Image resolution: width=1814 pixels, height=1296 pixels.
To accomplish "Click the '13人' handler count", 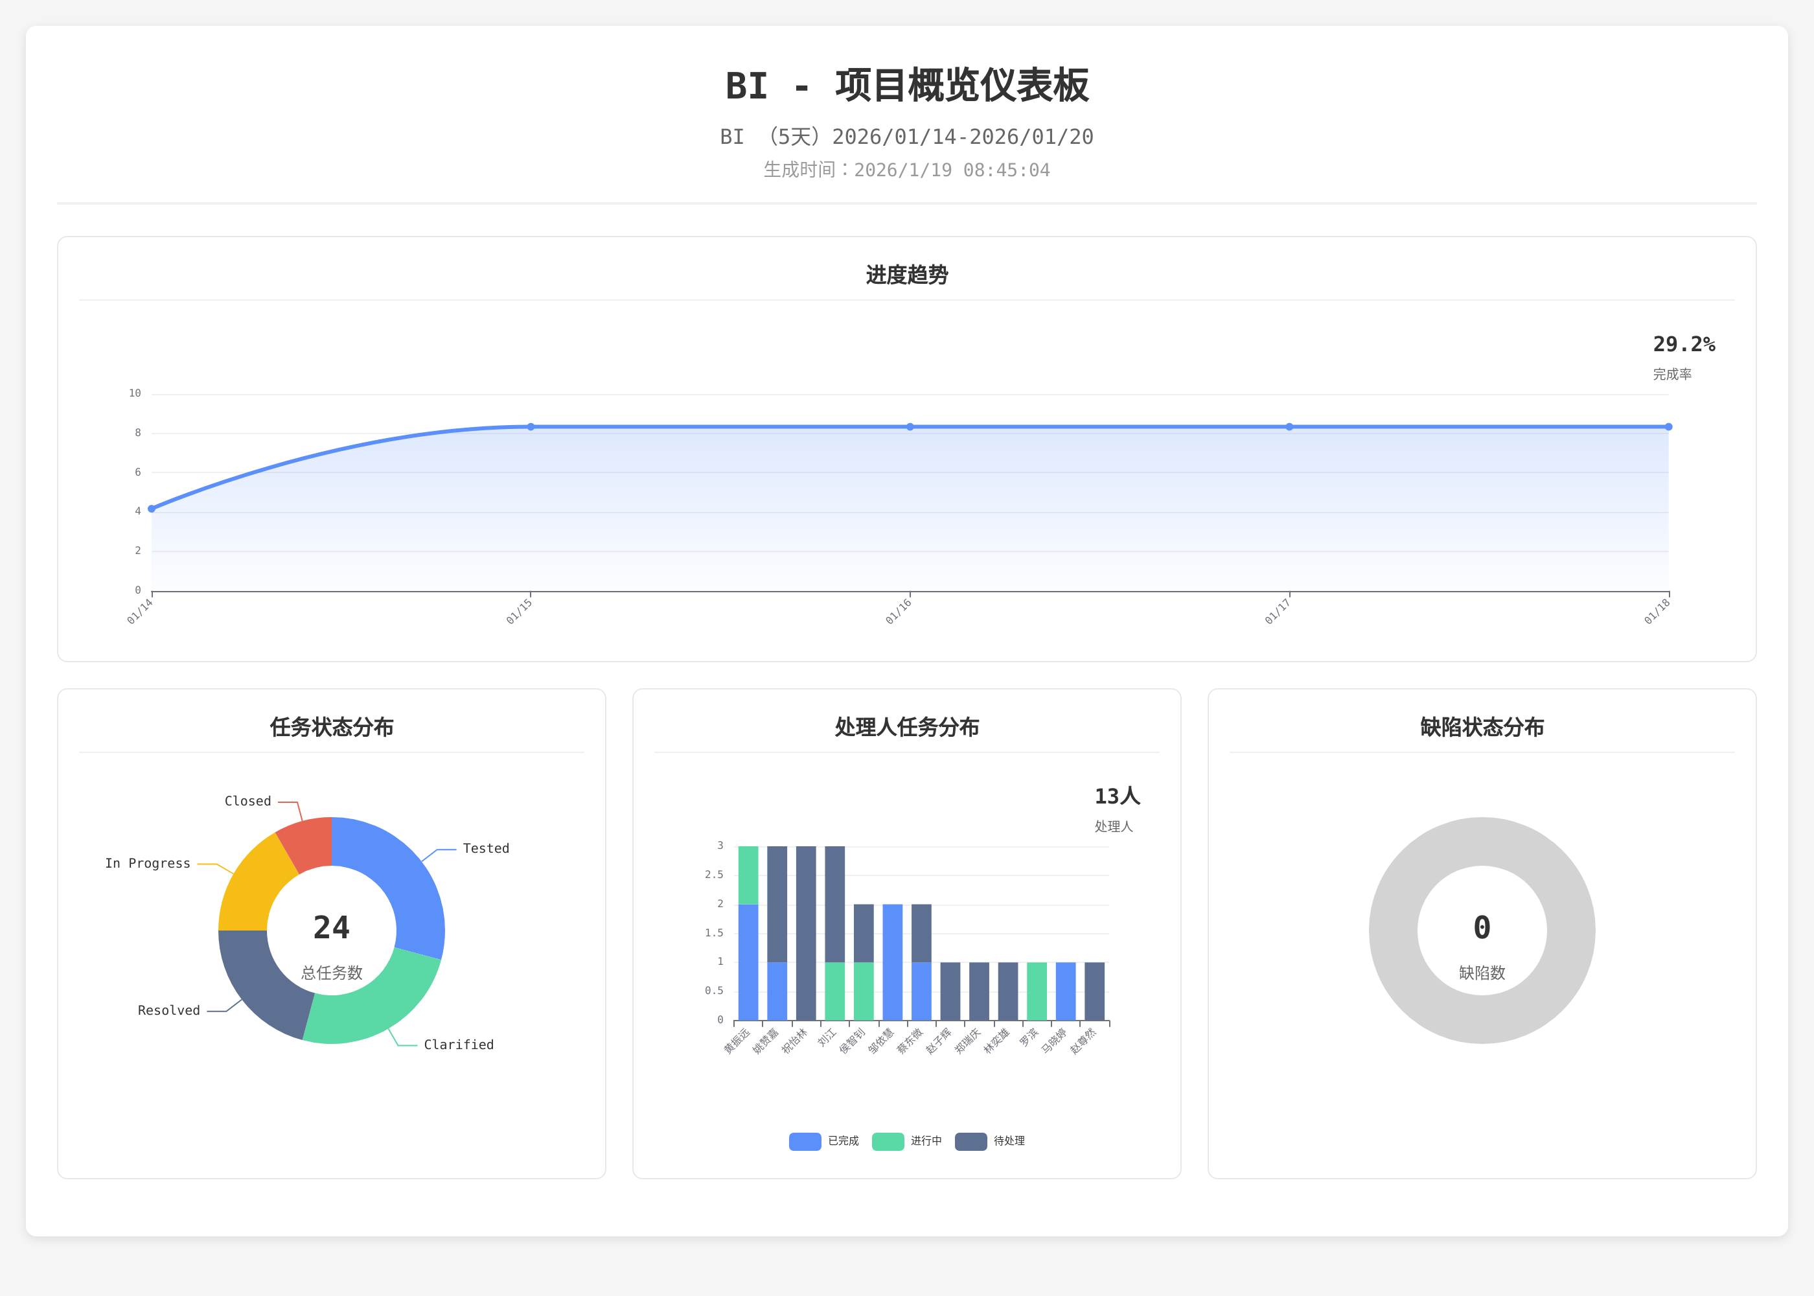I will pos(1117,796).
